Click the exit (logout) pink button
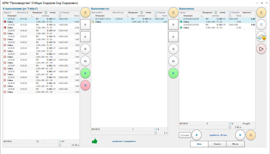 [x=261, y=49]
